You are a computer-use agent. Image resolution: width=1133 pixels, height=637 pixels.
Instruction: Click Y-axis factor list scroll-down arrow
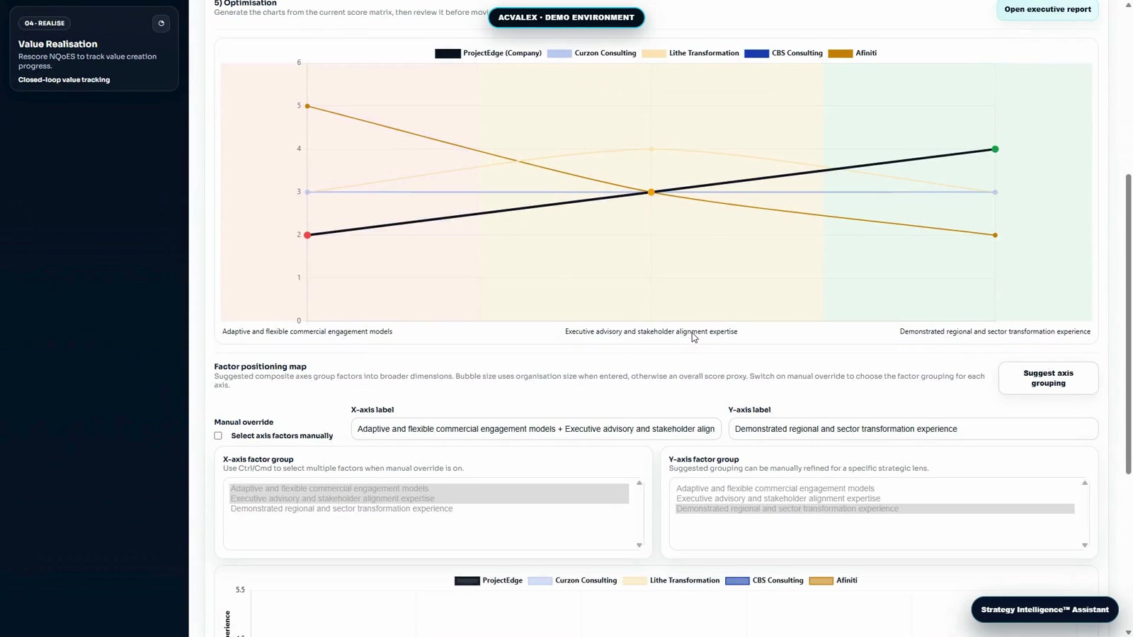tap(1084, 545)
